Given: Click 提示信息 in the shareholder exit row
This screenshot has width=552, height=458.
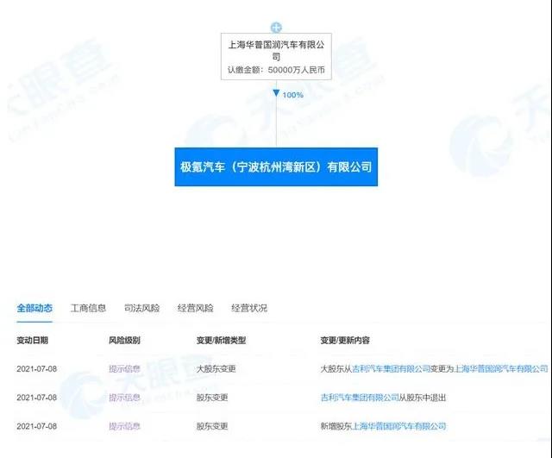Looking at the screenshot, I should tap(124, 398).
